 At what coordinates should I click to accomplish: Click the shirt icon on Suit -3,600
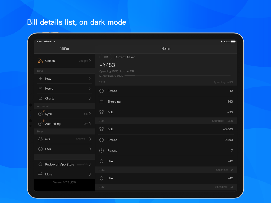point(101,129)
